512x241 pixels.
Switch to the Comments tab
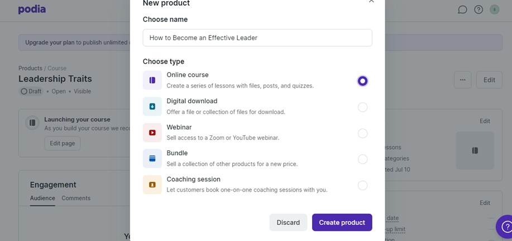pyautogui.click(x=76, y=198)
